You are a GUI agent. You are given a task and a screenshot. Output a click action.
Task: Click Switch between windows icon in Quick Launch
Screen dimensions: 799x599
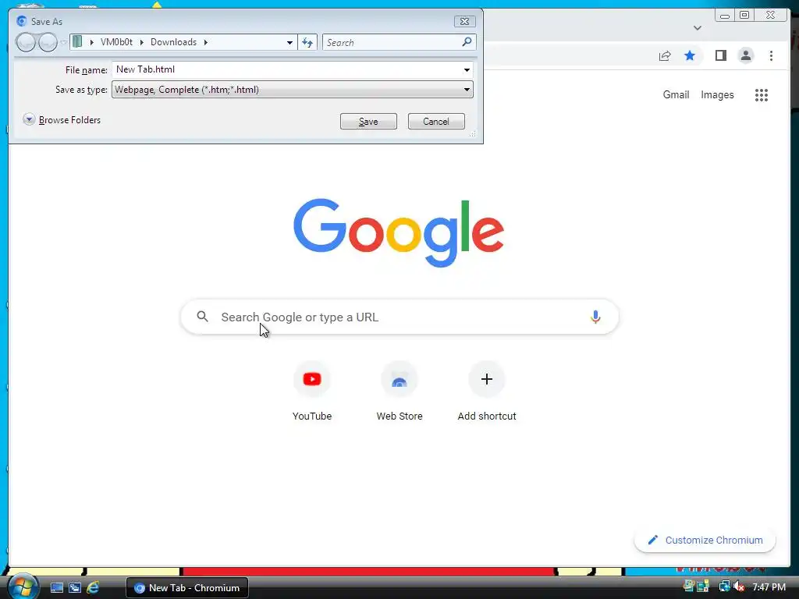click(75, 588)
